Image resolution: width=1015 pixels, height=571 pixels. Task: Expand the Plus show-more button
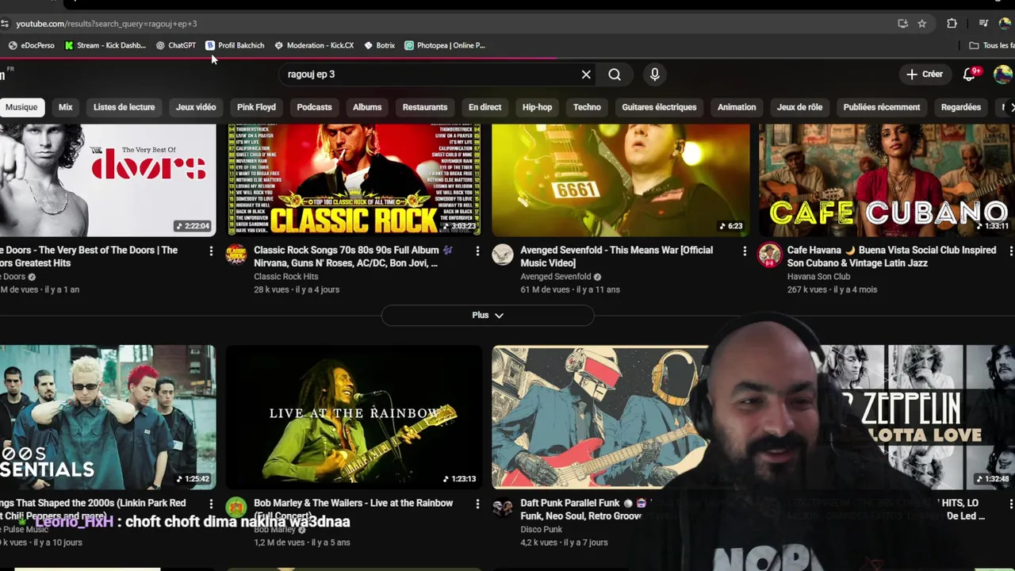(x=488, y=315)
